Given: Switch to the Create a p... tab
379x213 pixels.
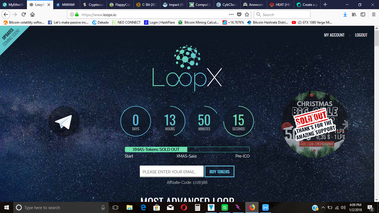Looking at the screenshot, I should 307,5.
